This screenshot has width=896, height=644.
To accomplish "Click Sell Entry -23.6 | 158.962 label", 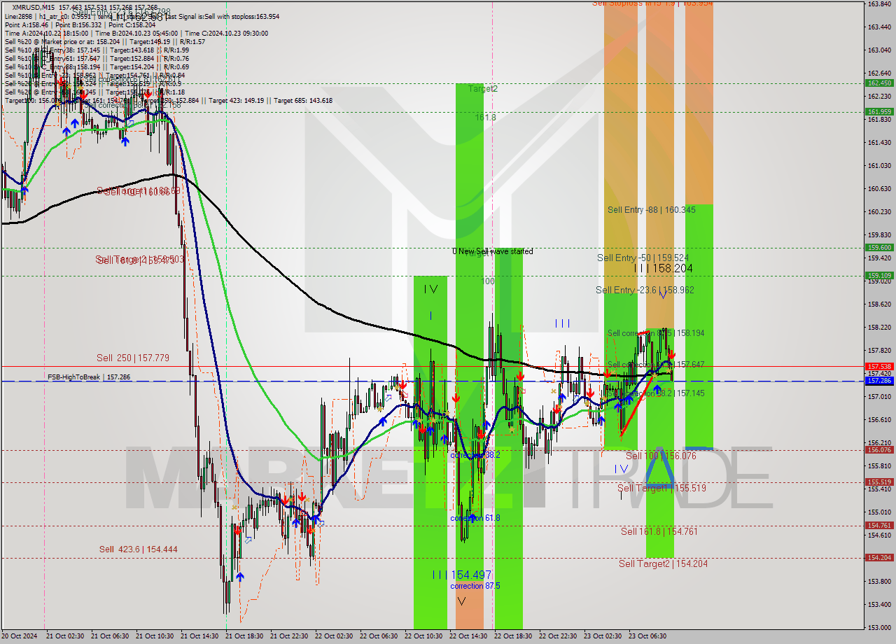I will point(645,290).
